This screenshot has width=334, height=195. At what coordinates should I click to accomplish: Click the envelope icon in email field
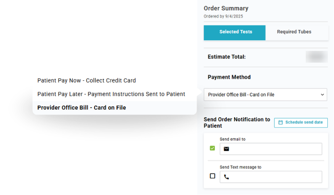click(226, 149)
